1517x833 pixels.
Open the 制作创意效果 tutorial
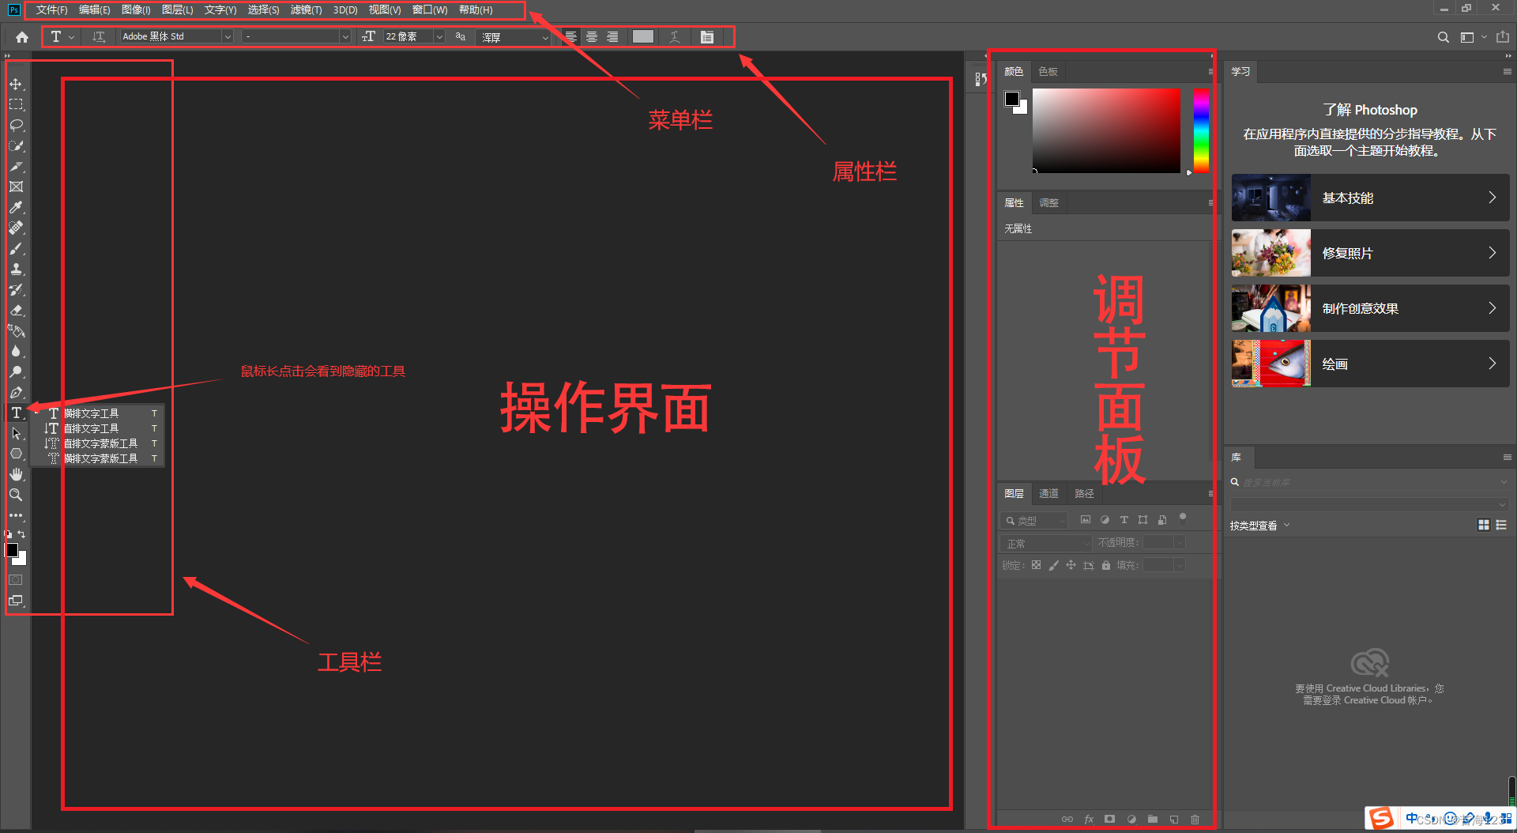click(1370, 308)
